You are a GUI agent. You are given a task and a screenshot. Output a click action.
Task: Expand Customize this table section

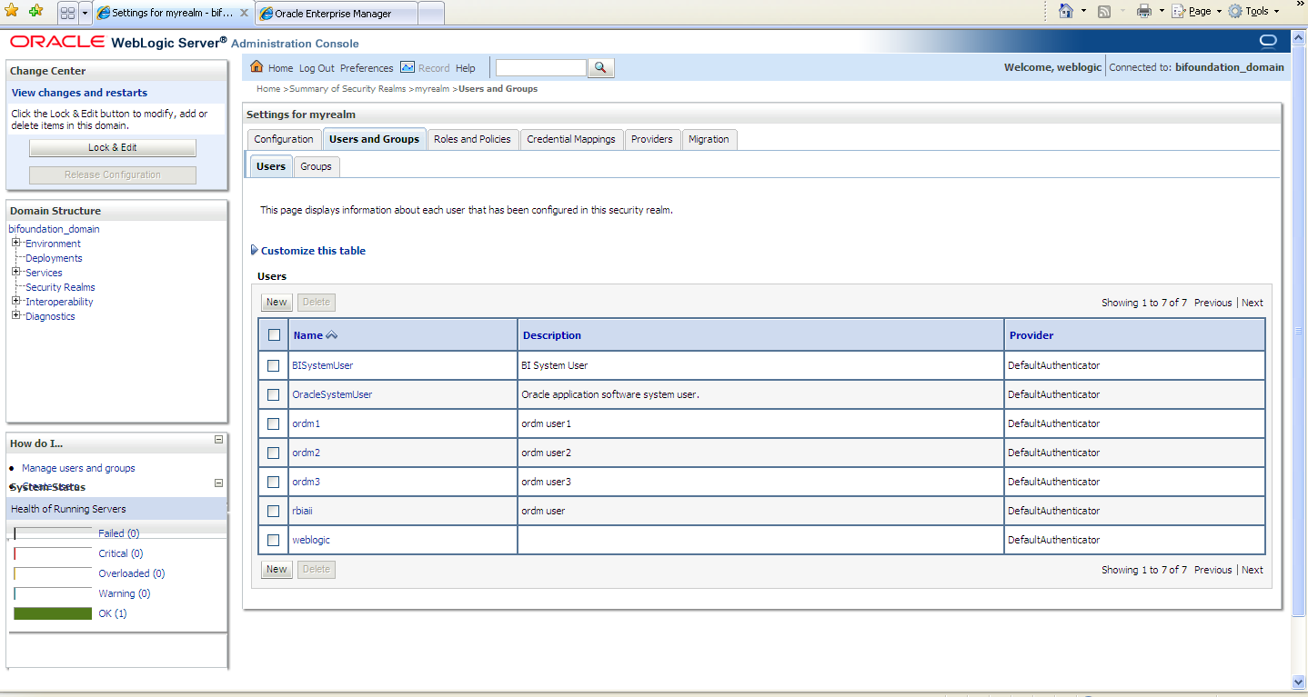click(255, 251)
